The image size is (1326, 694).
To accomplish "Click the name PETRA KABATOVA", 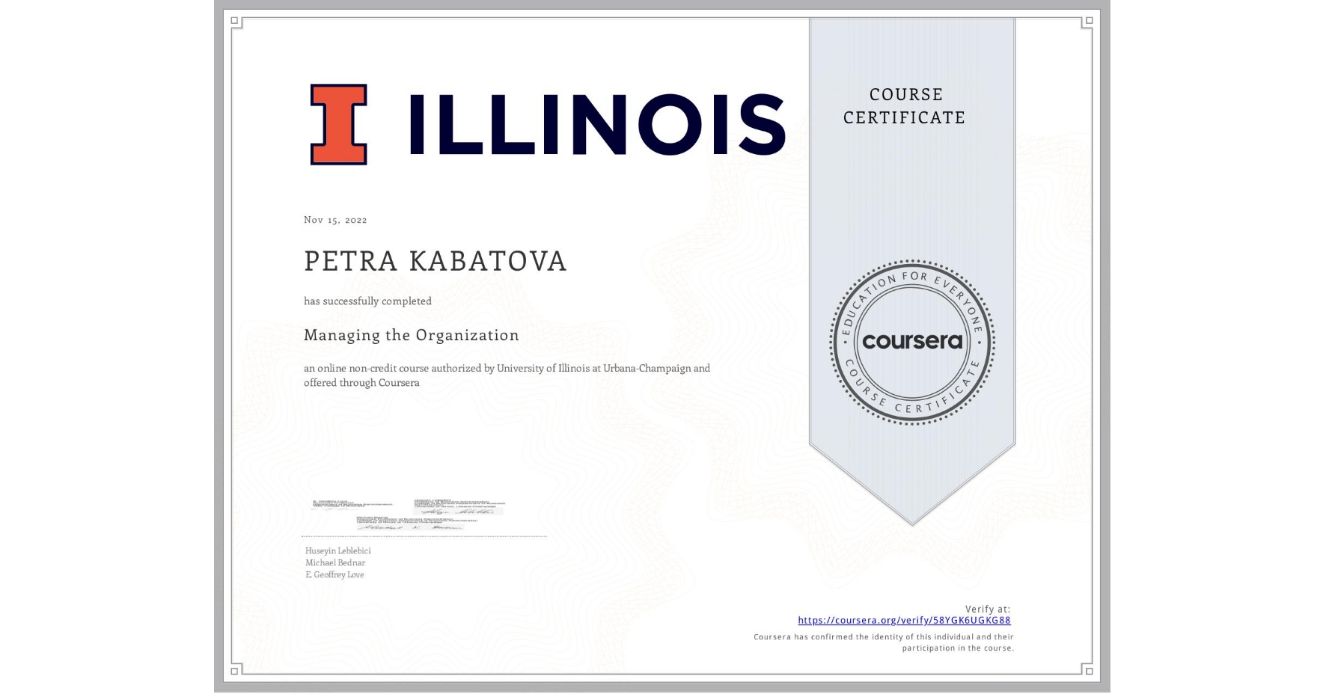I will tap(436, 261).
